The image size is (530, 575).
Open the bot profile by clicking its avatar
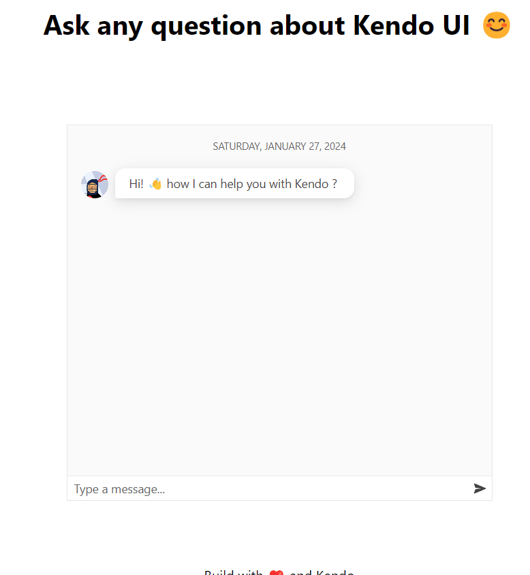[x=94, y=184]
